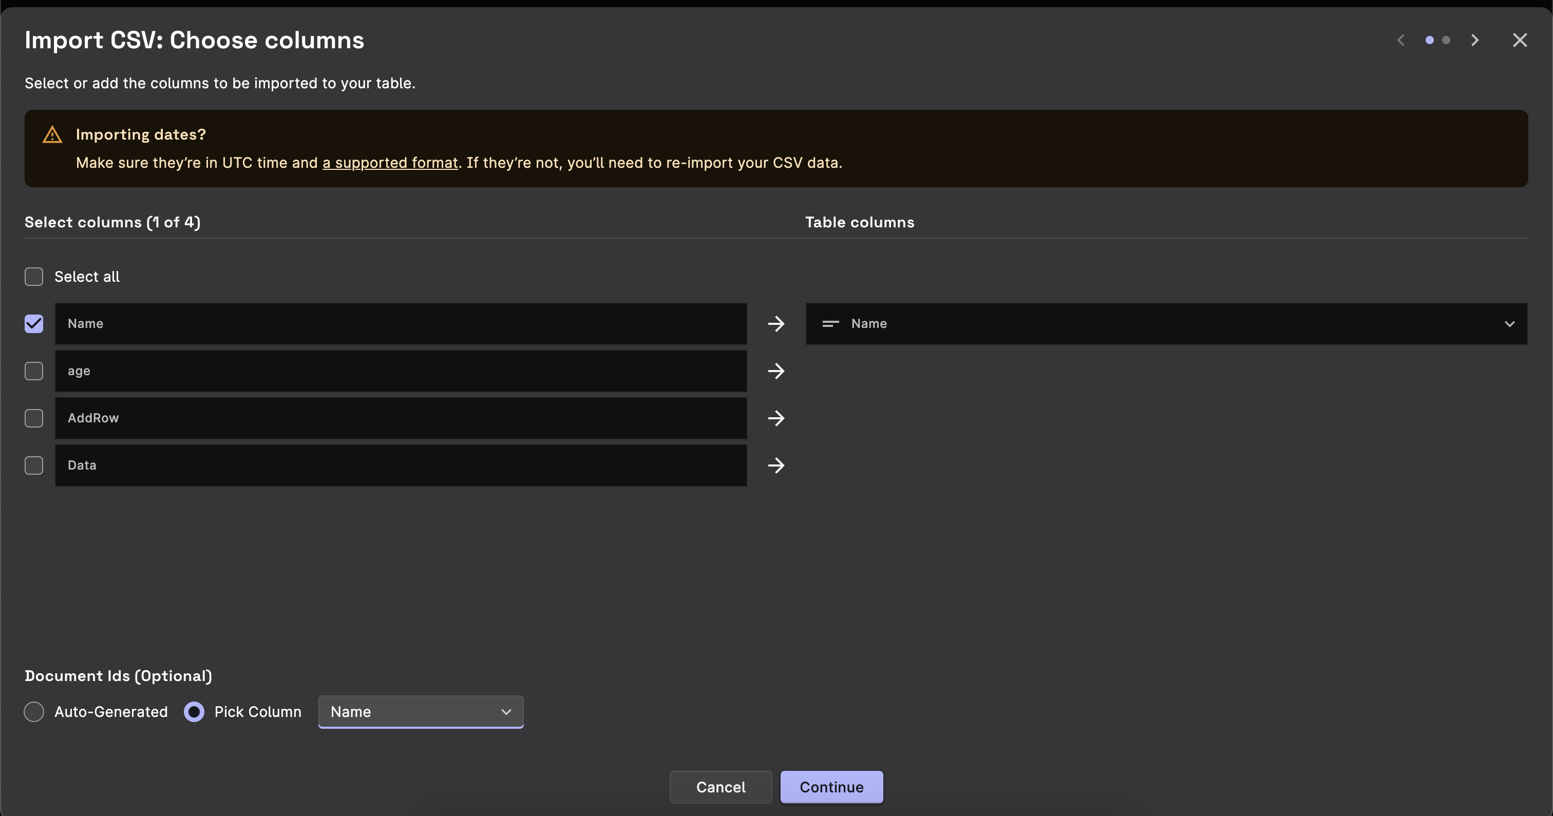
Task: Open the Name table column dropdown
Action: [1166, 324]
